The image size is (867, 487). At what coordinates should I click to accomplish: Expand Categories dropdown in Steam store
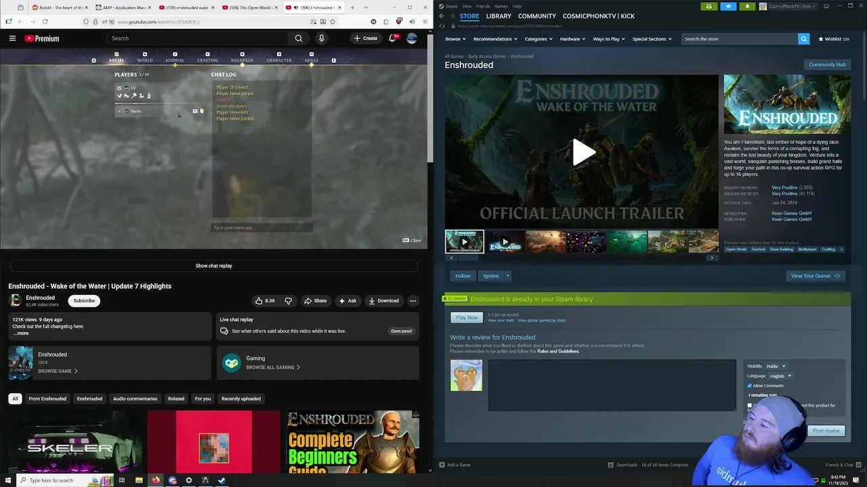(x=538, y=39)
